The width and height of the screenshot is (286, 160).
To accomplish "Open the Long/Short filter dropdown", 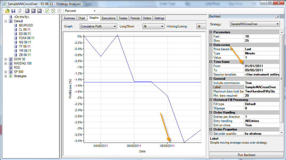I will [153, 26].
